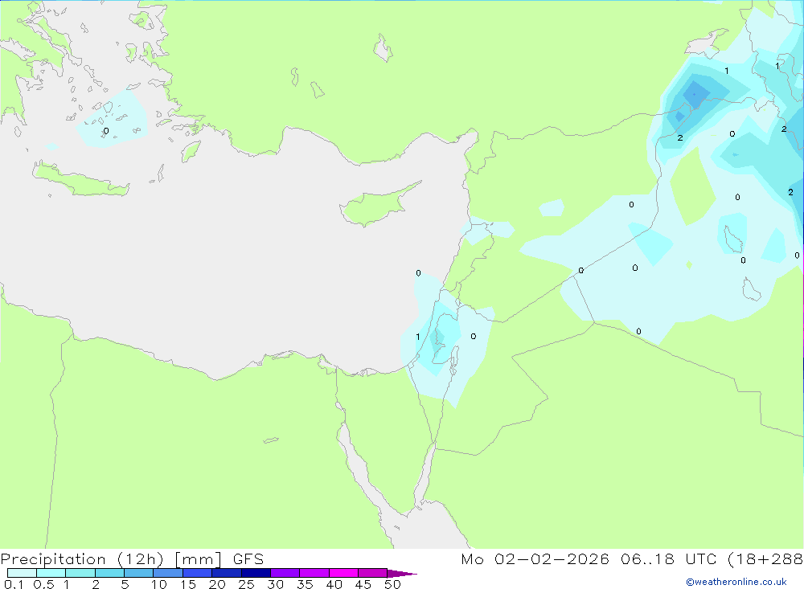Pick the 10–15 mm legend color swatch
804x589 pixels.
[x=168, y=573]
